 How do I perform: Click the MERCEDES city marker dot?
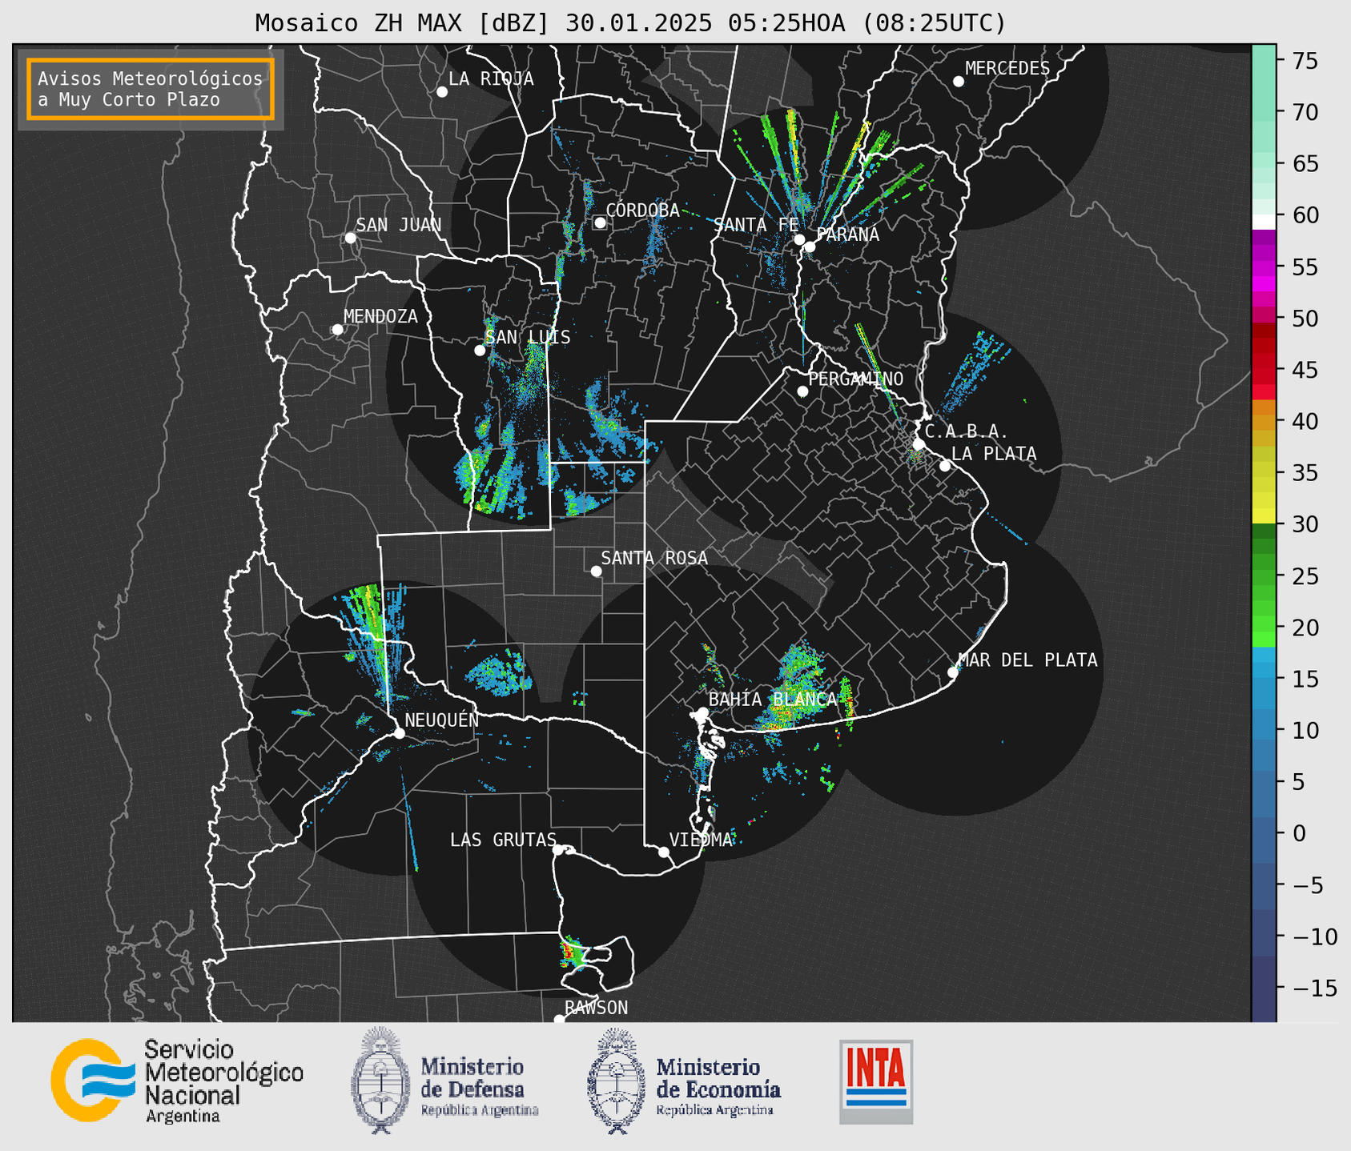pos(959,82)
